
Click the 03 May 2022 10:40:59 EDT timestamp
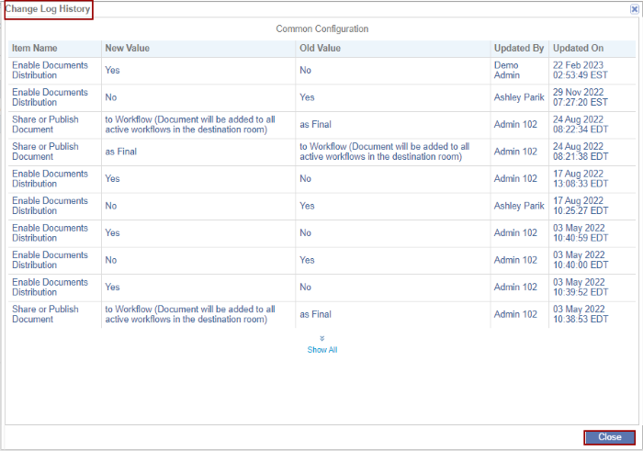579,233
